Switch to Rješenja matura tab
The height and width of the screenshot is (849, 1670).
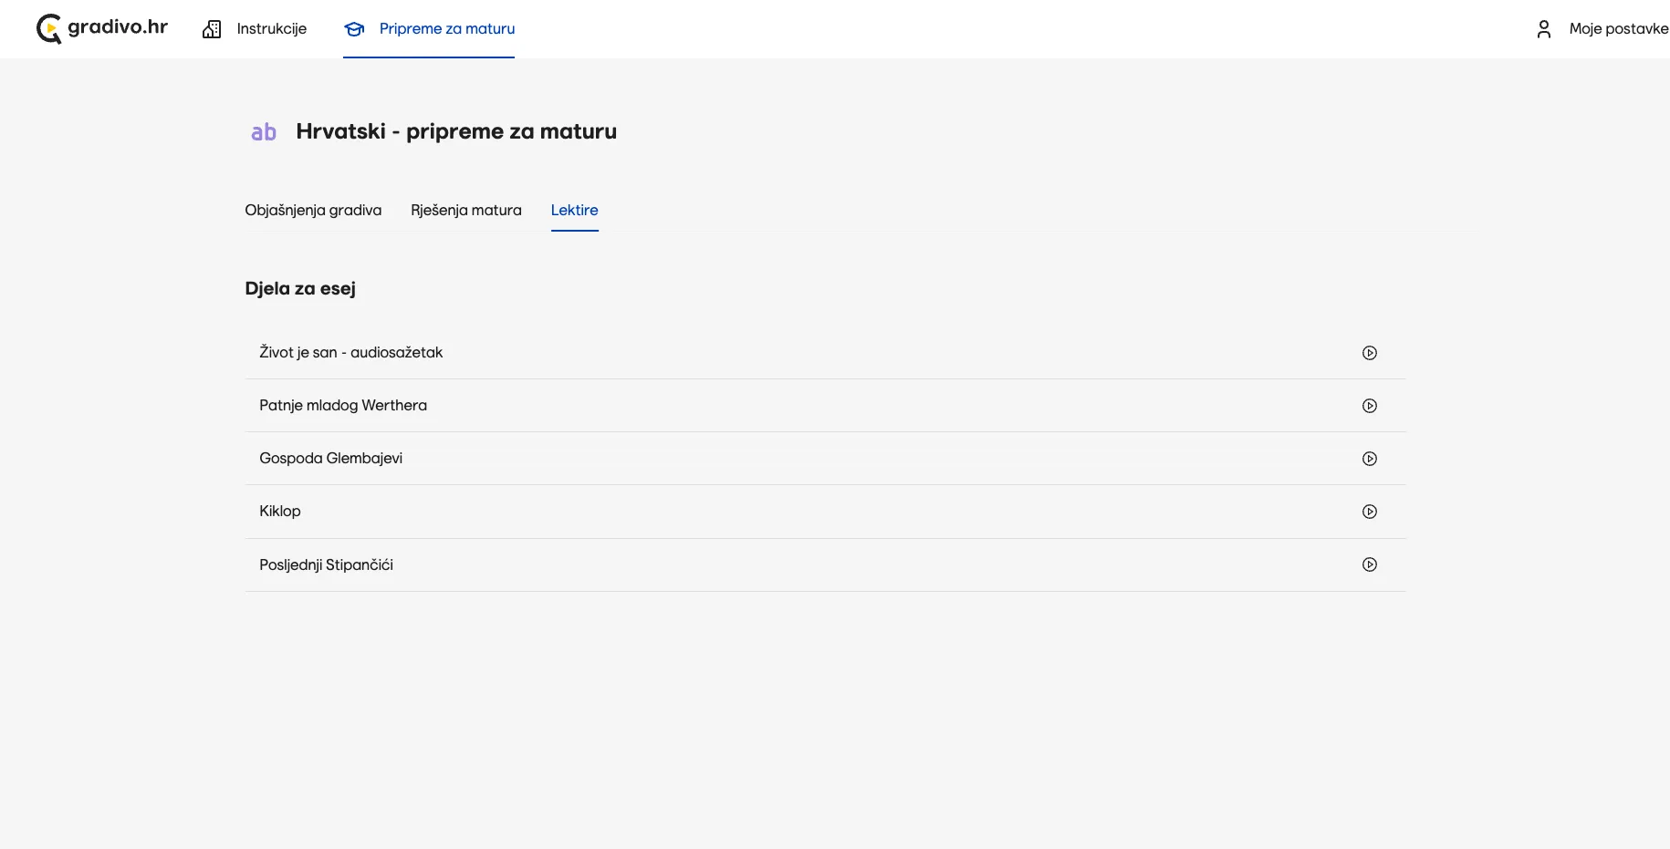click(x=466, y=210)
